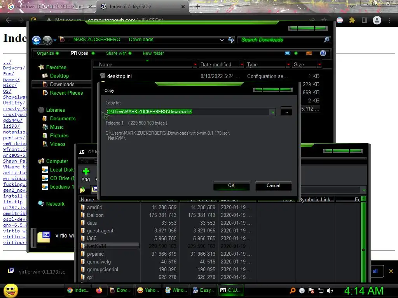Image resolution: width=398 pixels, height=298 pixels.
Task: Click the 7-Zip Add plus icon
Action: click(x=86, y=172)
